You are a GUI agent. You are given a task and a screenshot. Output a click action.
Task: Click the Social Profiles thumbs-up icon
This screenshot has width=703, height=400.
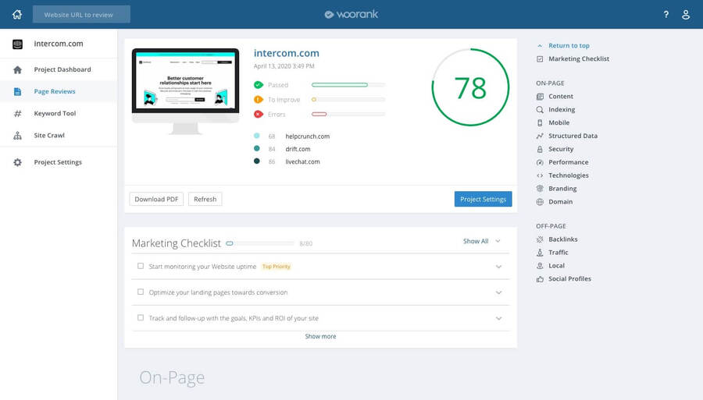click(540, 278)
